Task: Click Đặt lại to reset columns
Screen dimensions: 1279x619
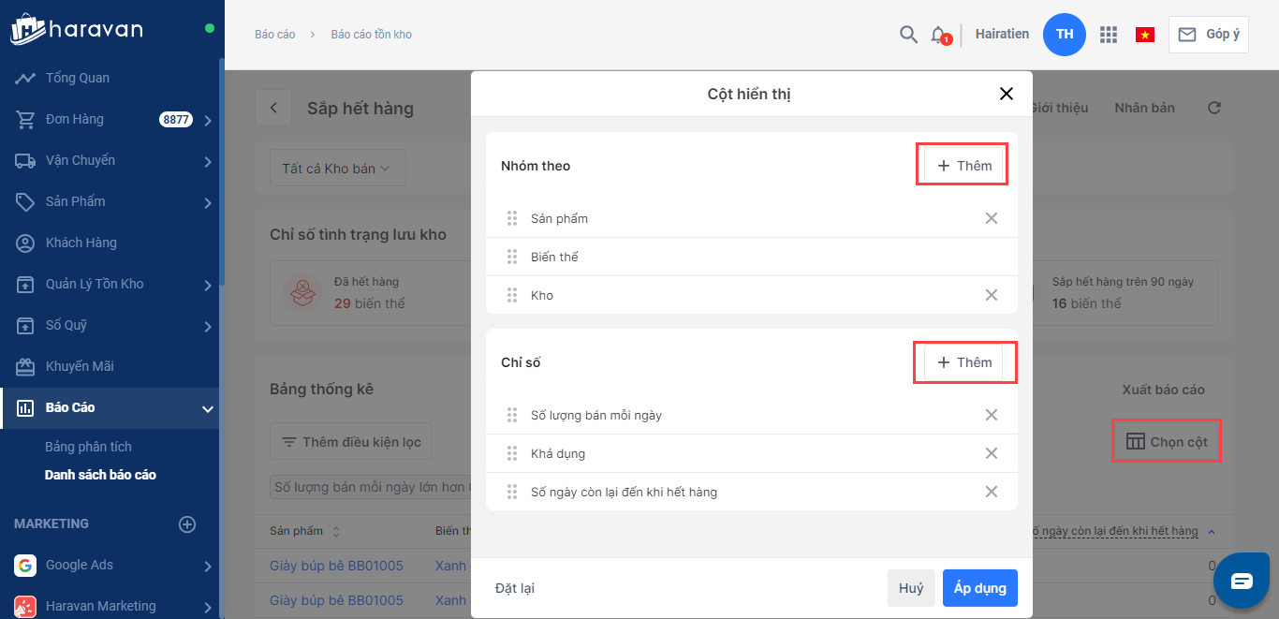Action: point(515,588)
